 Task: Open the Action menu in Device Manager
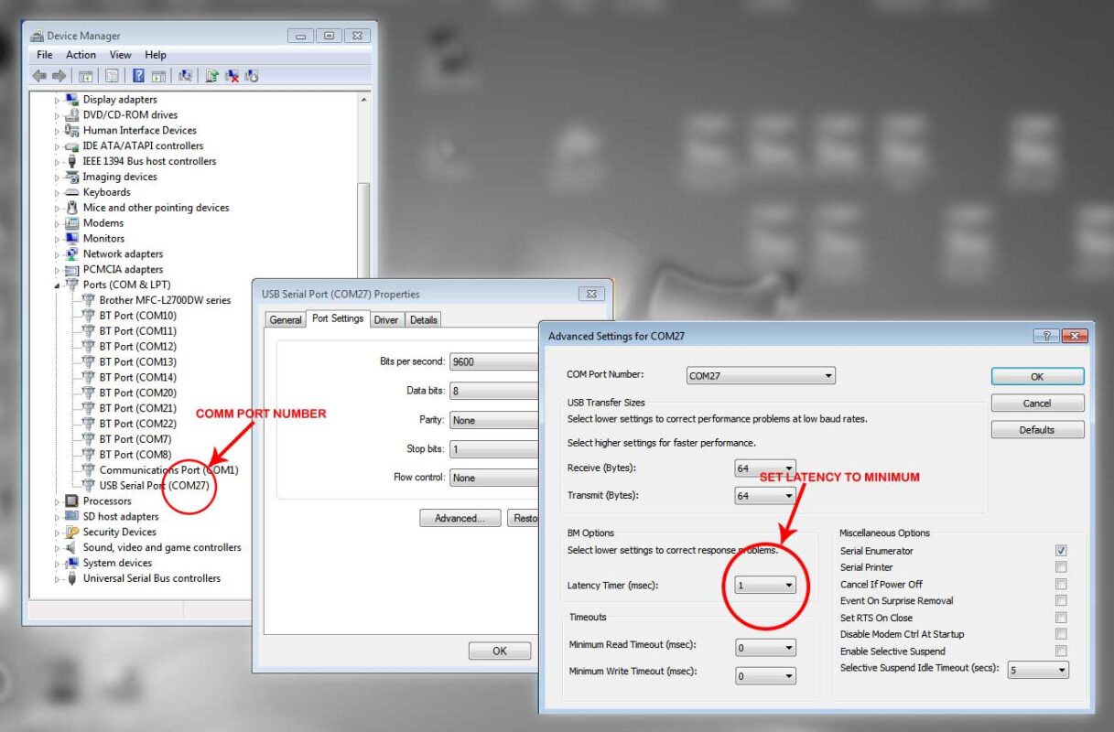click(81, 55)
